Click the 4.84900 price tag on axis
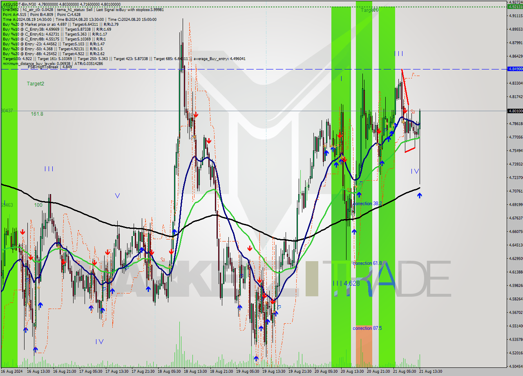 515,69
